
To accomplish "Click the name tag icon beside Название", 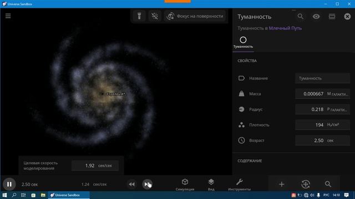I will pyautogui.click(x=241, y=78).
